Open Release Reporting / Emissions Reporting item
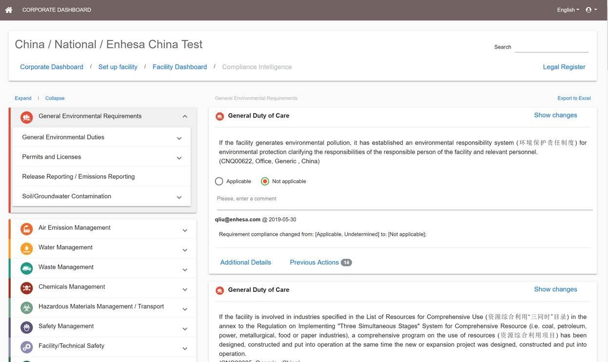Viewport: 608px width, 362px height. 101,176
